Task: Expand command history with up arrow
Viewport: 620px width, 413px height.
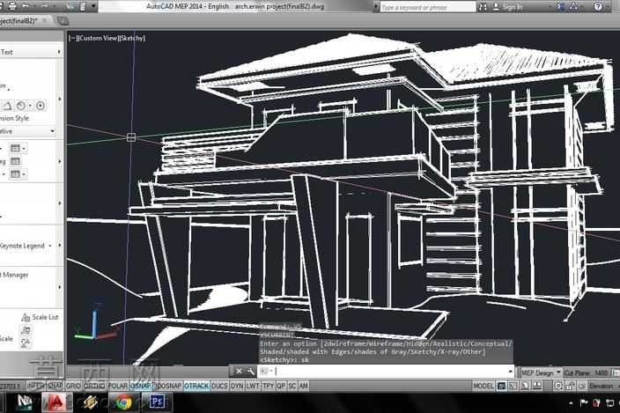Action: click(x=510, y=371)
